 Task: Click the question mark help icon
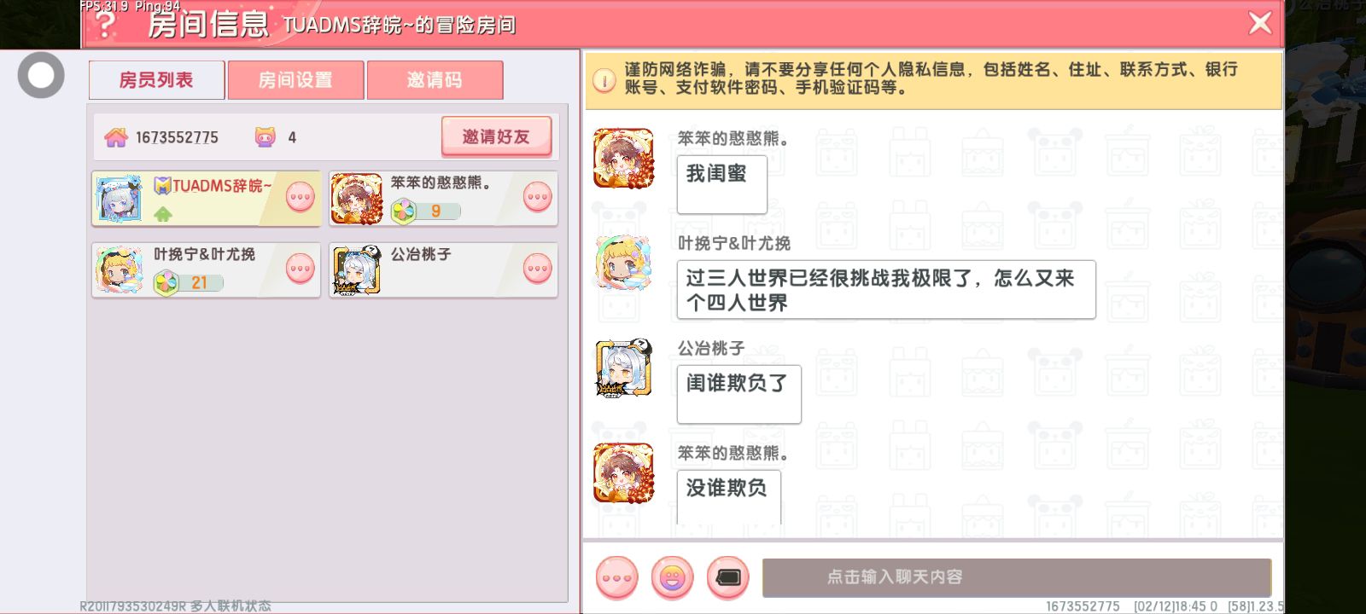pos(105,24)
